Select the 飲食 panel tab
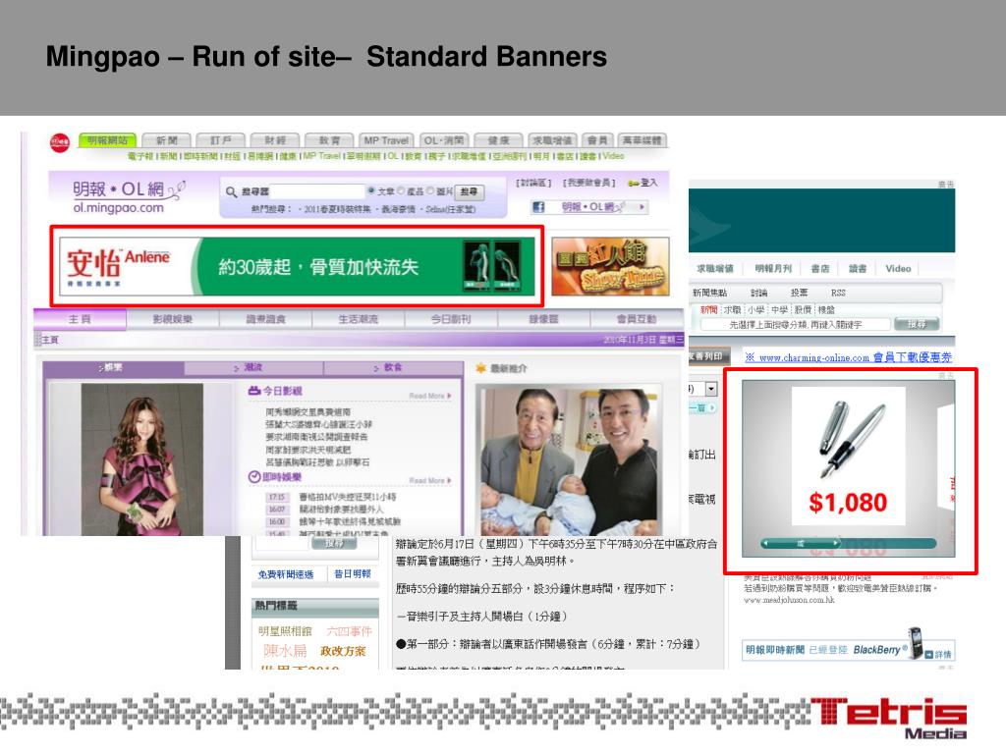The height and width of the screenshot is (754, 1006). click(393, 367)
